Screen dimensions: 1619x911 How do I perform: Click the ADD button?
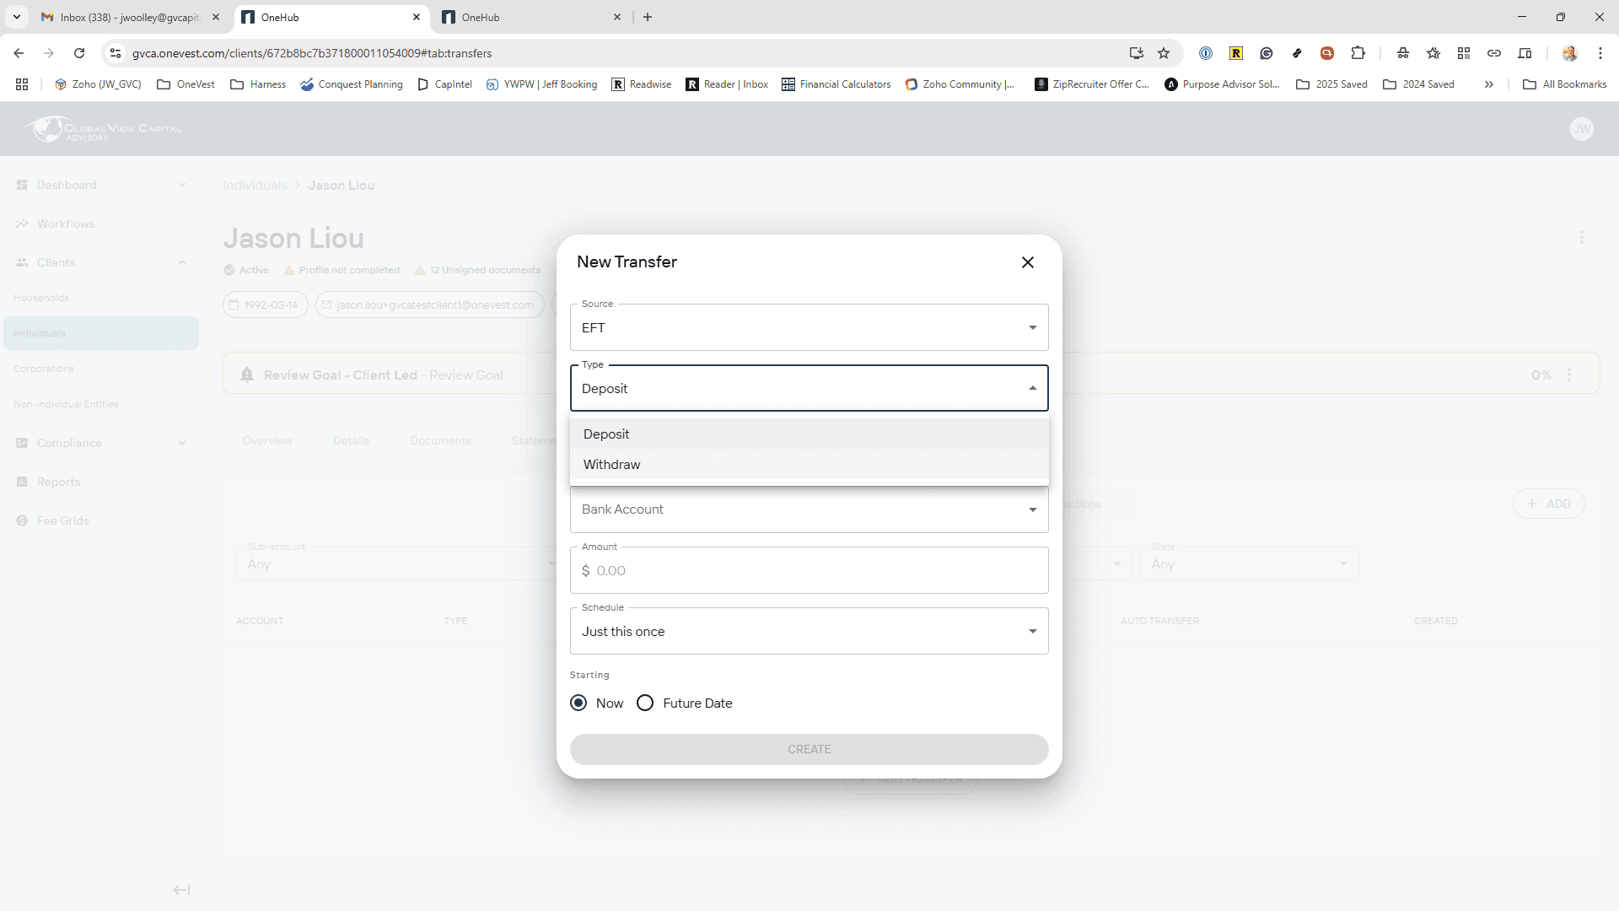(x=1549, y=504)
